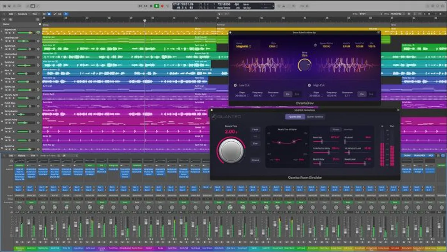The image size is (447, 252).
Task: Open the Model dropdown showing Magnetic
Action: [242, 47]
